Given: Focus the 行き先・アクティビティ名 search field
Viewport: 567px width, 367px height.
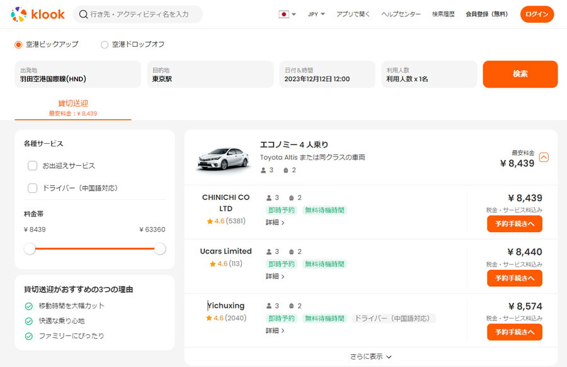Looking at the screenshot, I should pos(138,15).
